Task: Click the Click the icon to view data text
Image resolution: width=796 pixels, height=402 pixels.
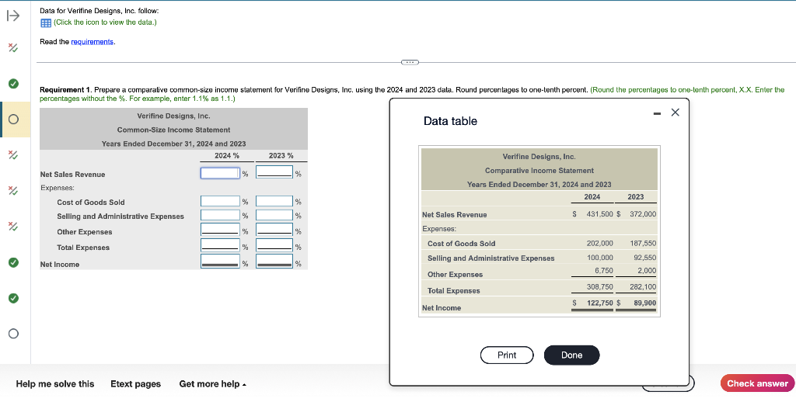Action: click(105, 23)
